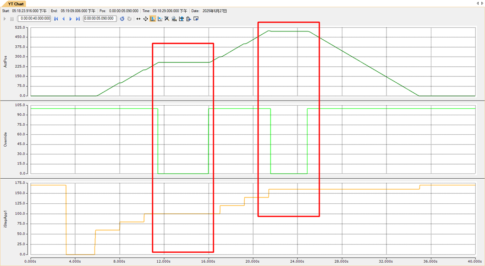Select the four-way move/pan tool

coord(146,19)
